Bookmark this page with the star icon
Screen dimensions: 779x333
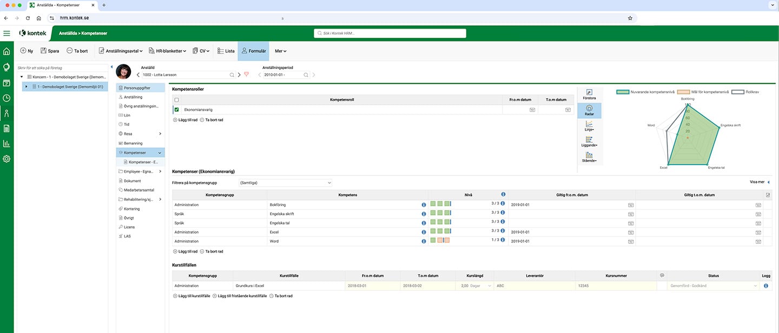pyautogui.click(x=630, y=18)
